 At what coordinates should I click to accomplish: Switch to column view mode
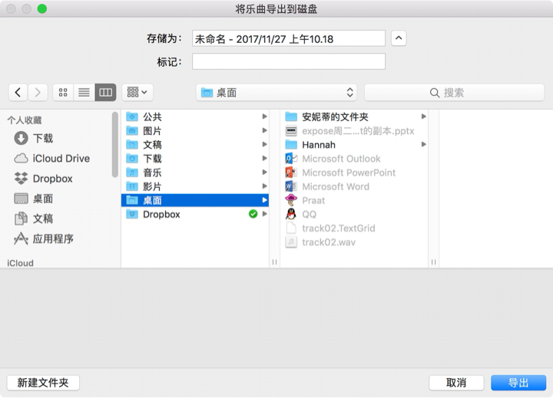coord(105,93)
